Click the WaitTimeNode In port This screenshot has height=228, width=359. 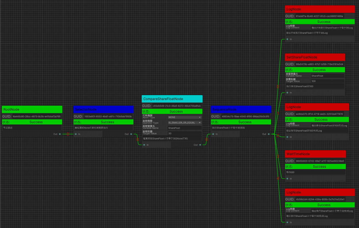(x=287, y=179)
